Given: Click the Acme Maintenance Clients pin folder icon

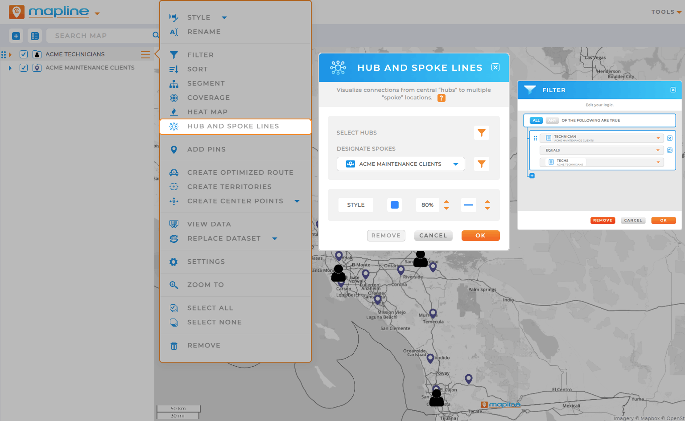Looking at the screenshot, I should [x=37, y=68].
